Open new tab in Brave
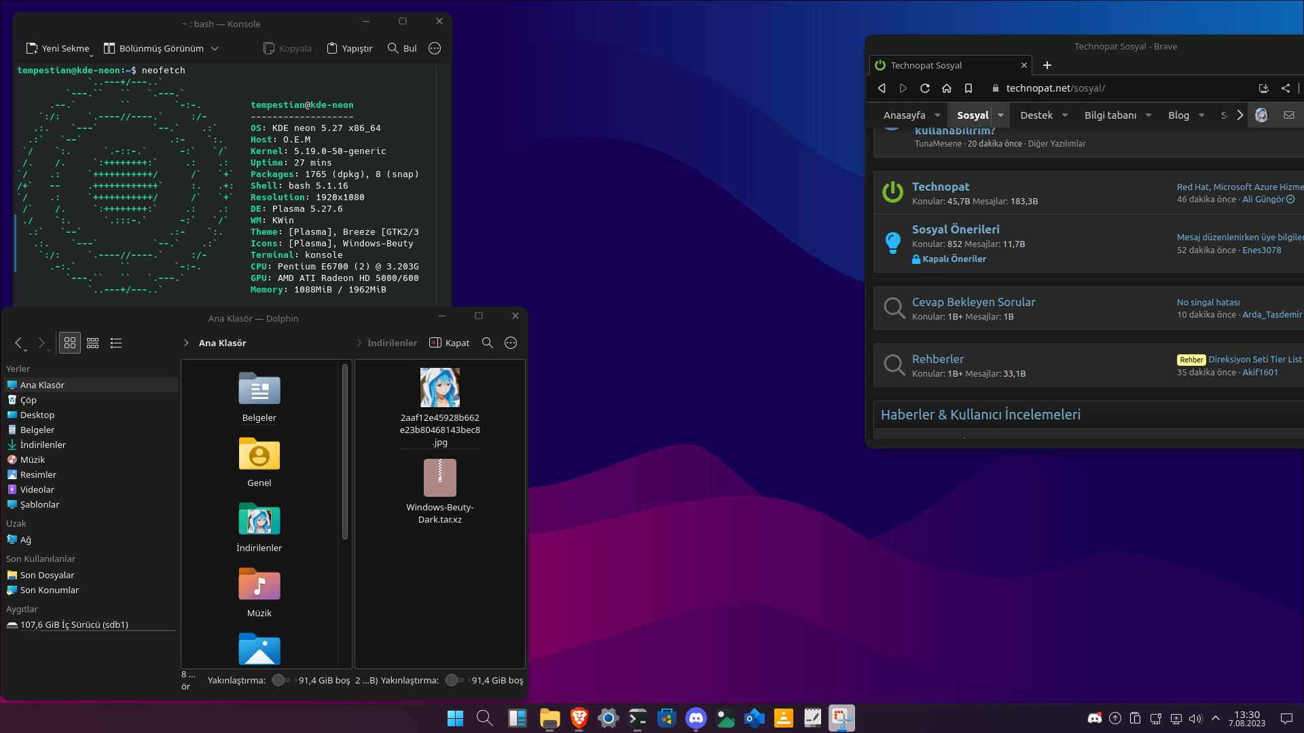This screenshot has width=1304, height=733. 1047,65
